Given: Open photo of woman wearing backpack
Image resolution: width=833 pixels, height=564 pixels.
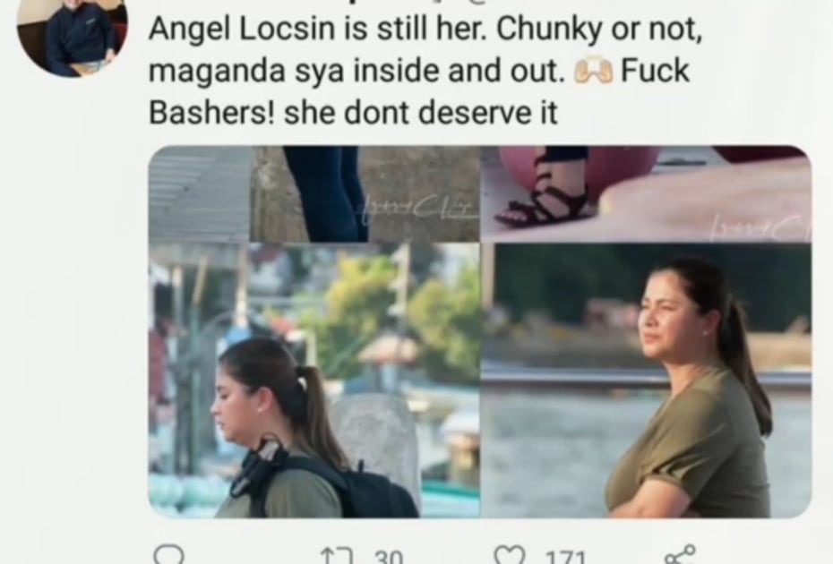Looking at the screenshot, I should tap(314, 380).
